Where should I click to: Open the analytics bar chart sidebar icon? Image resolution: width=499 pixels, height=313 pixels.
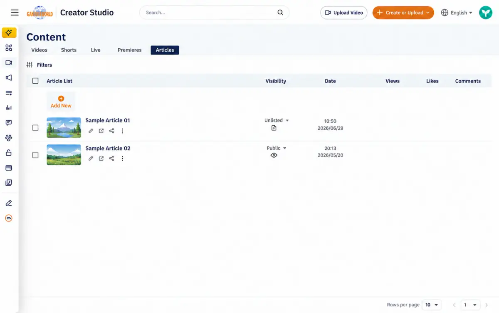tap(9, 108)
